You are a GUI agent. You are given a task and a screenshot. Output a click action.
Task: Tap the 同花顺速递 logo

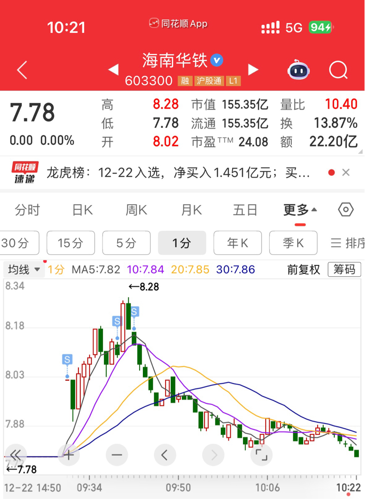[x=25, y=172]
